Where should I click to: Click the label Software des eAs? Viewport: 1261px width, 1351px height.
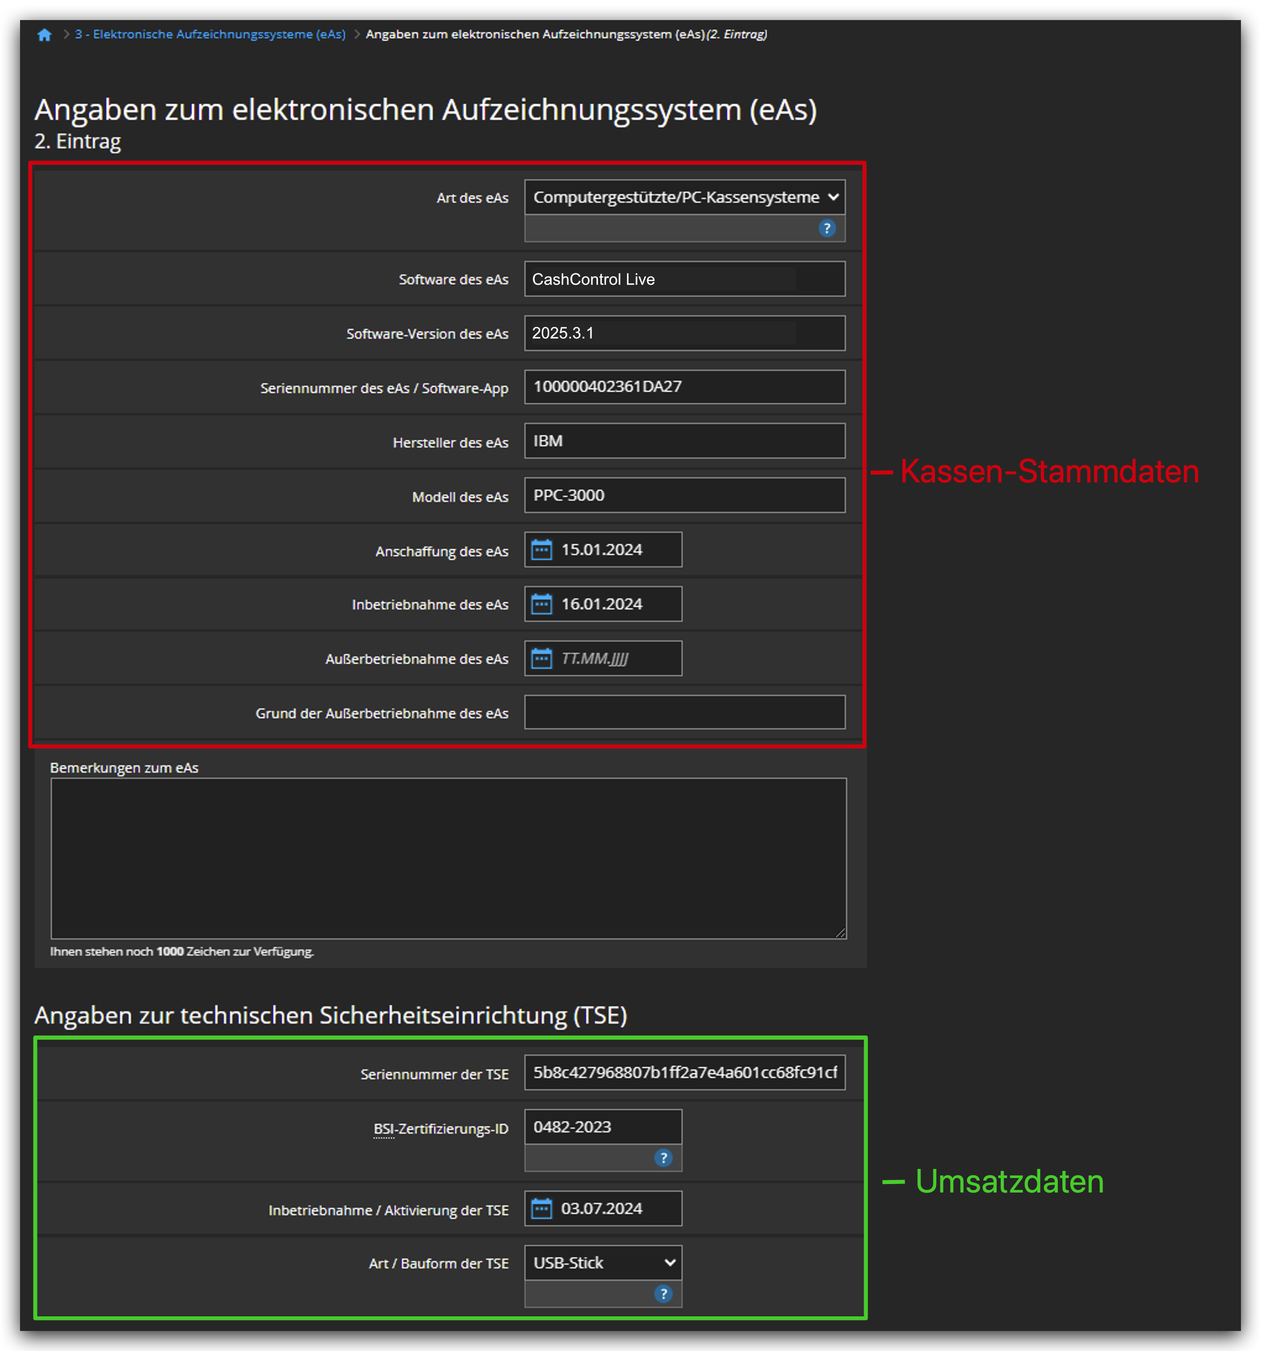coord(453,279)
